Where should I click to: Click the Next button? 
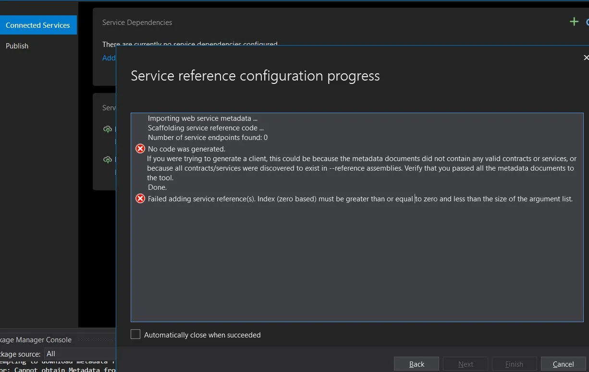click(465, 364)
